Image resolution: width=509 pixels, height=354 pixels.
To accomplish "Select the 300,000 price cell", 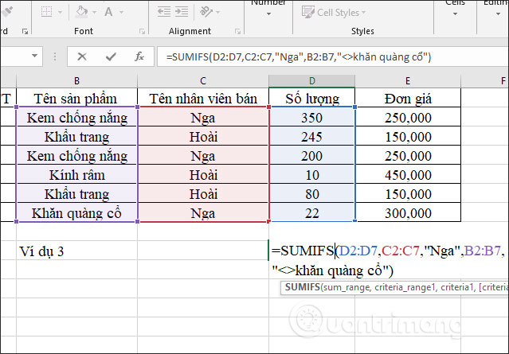I will (x=408, y=213).
